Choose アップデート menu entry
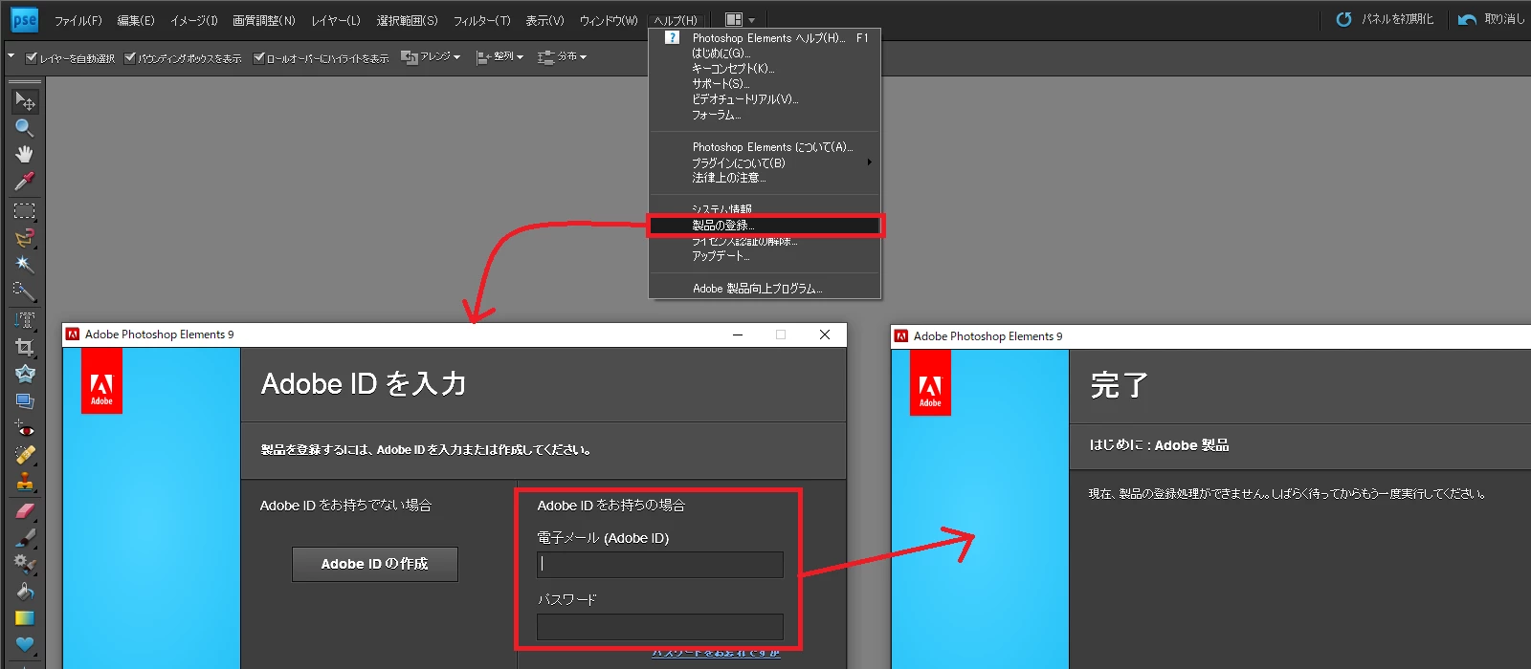This screenshot has height=669, width=1531. tap(765, 256)
